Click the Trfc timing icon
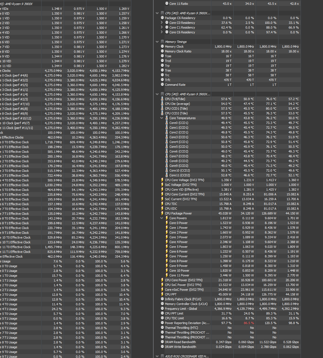This screenshot has width=323, height=358. tap(162, 80)
